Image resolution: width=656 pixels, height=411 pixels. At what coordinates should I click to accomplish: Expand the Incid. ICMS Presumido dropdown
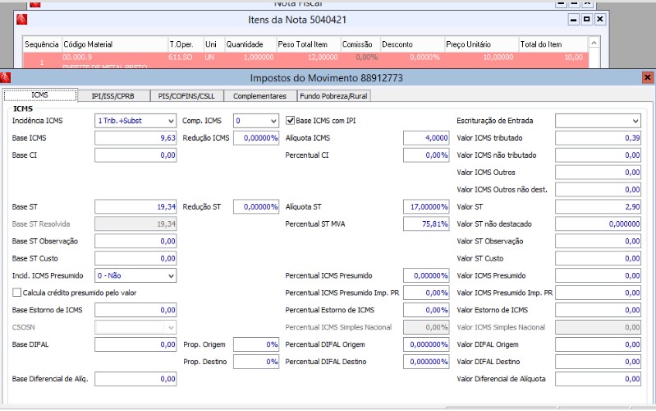tap(135, 275)
